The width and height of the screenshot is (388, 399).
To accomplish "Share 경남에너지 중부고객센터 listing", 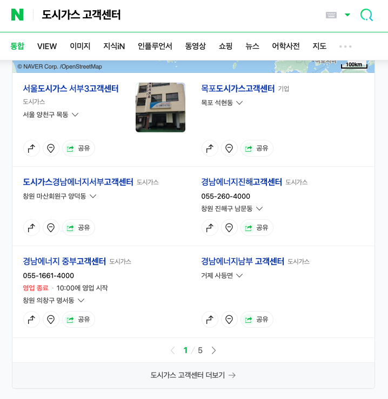I will (x=78, y=319).
